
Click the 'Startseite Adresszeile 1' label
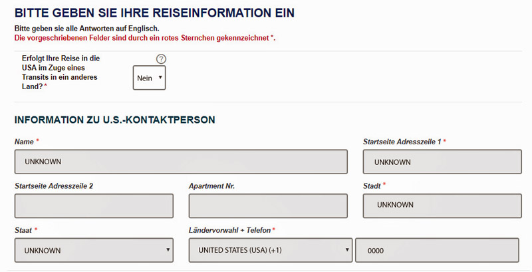[x=402, y=142]
